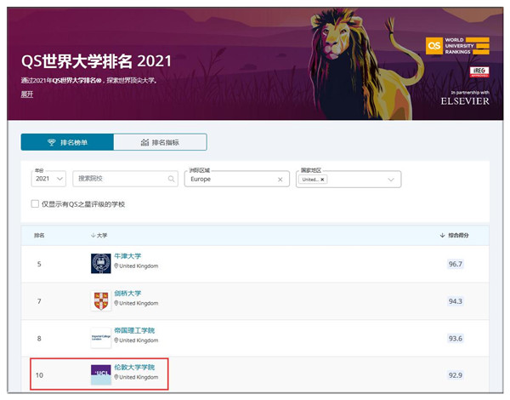The height and width of the screenshot is (400, 510).
Task: Click rank number 7
Action: tap(39, 301)
